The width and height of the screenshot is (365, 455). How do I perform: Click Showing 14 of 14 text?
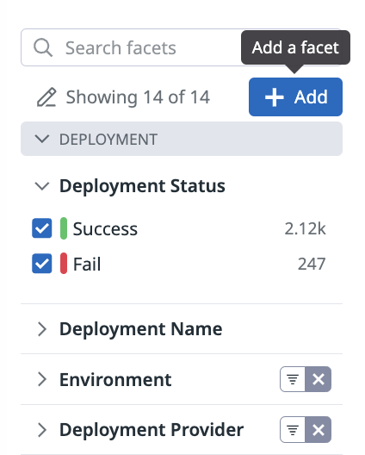coord(138,97)
